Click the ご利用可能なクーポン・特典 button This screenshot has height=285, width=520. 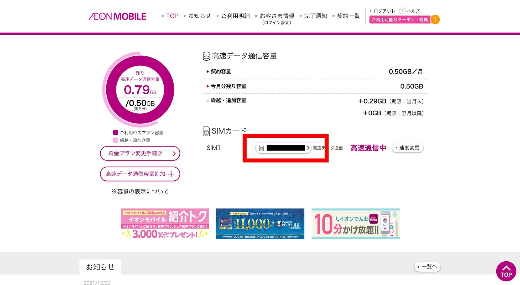(x=400, y=20)
